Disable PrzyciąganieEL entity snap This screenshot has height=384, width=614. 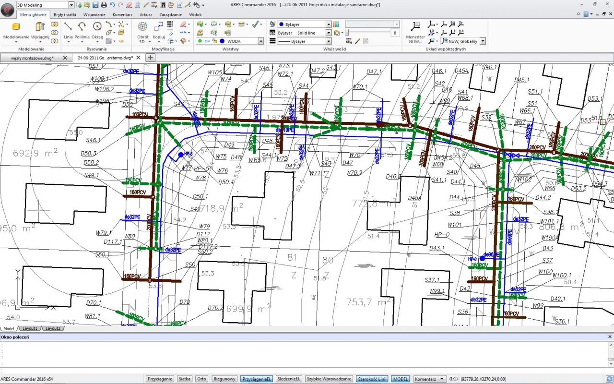[257, 379]
